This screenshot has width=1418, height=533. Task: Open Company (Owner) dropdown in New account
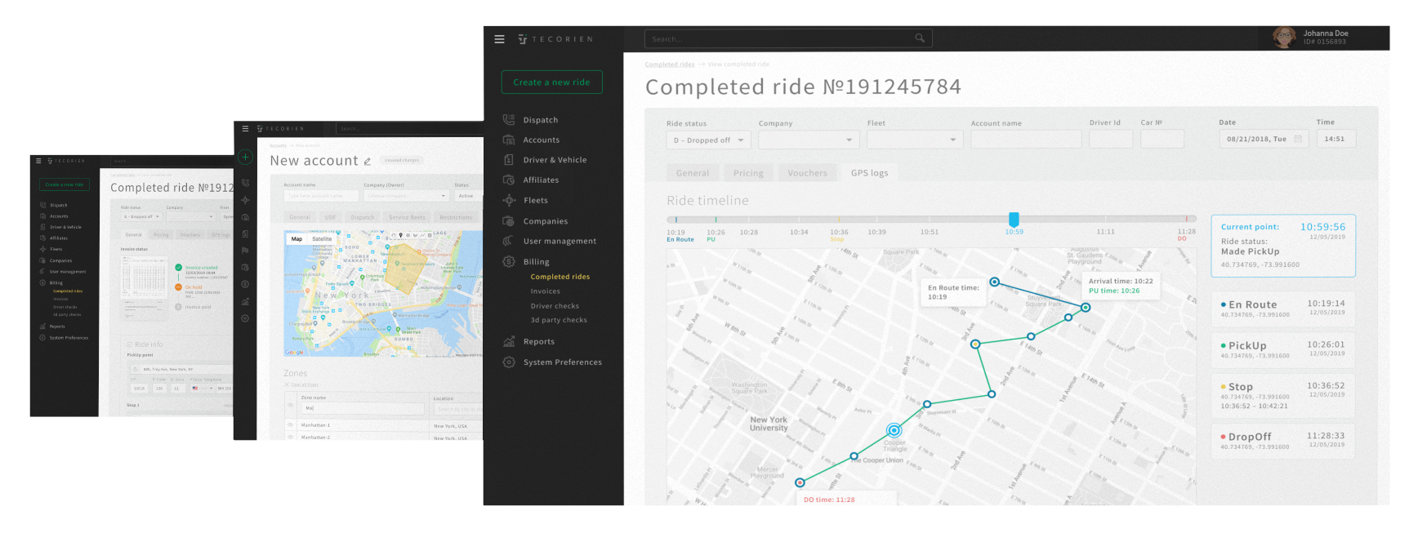click(x=406, y=196)
